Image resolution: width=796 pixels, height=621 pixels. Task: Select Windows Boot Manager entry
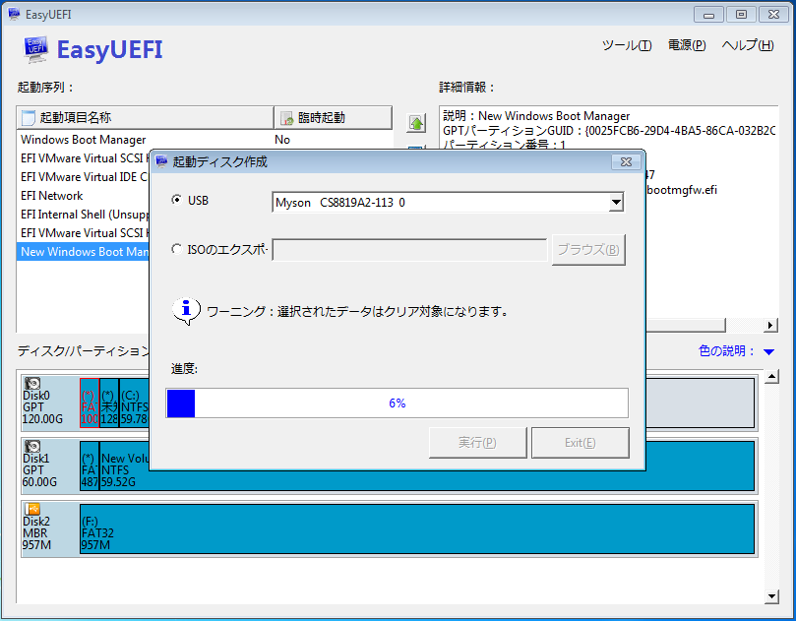pyautogui.click(x=84, y=140)
